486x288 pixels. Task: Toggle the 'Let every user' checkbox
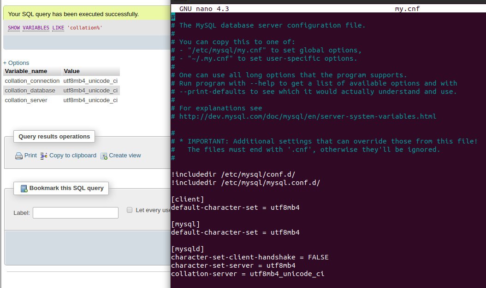[130, 210]
